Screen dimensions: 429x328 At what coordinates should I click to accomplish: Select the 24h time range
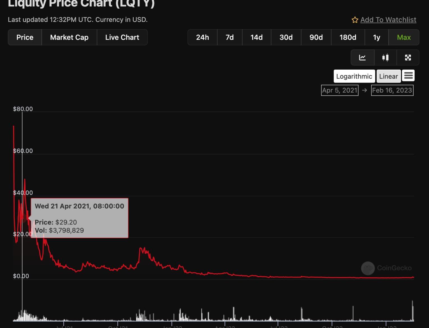(x=202, y=37)
